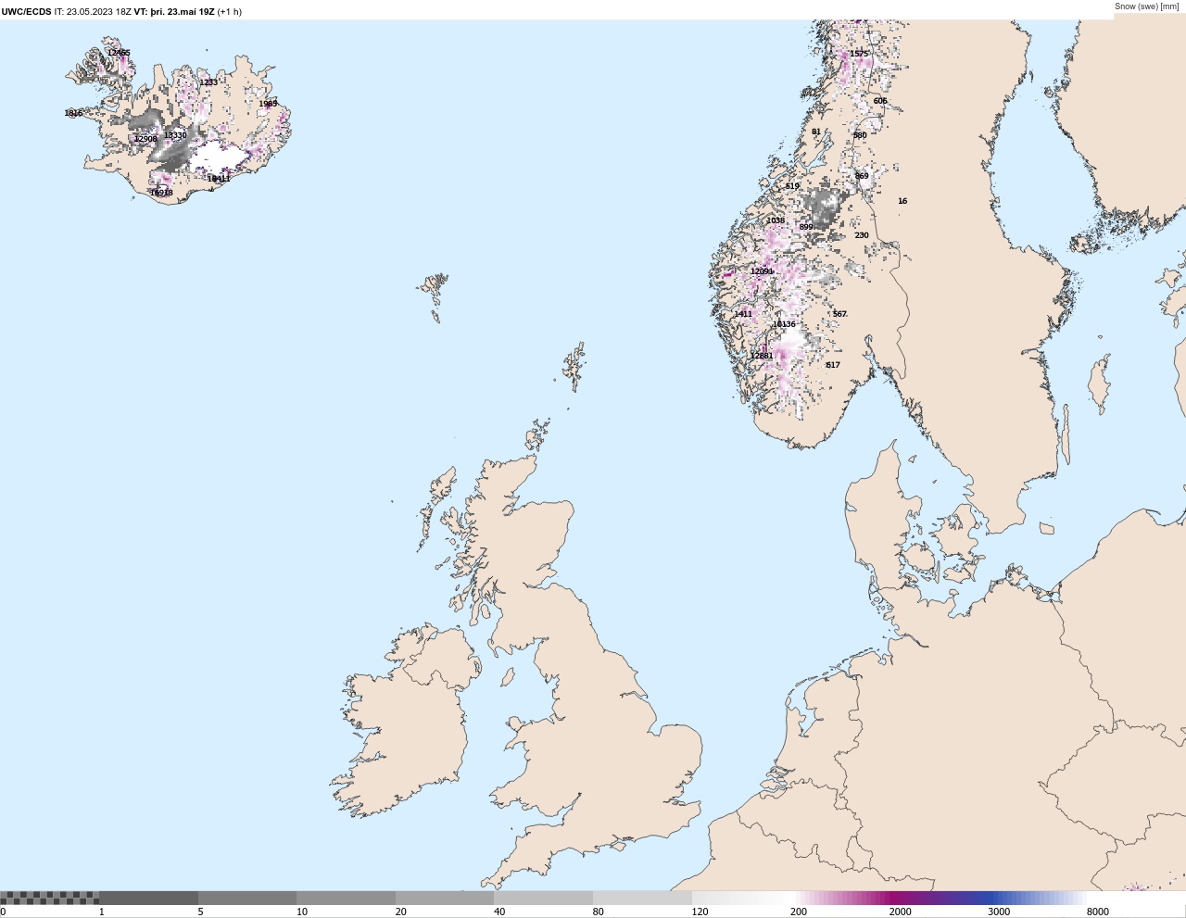Image resolution: width=1186 pixels, height=918 pixels.
Task: Click the 1038 snow value label
Action: point(776,220)
